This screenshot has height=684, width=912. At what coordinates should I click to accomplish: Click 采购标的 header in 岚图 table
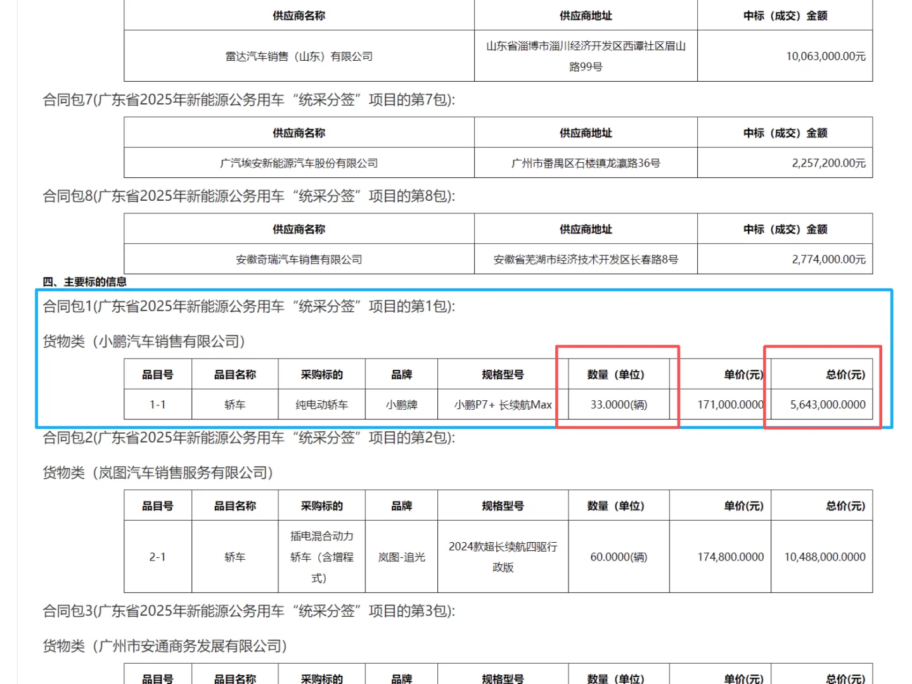(322, 506)
